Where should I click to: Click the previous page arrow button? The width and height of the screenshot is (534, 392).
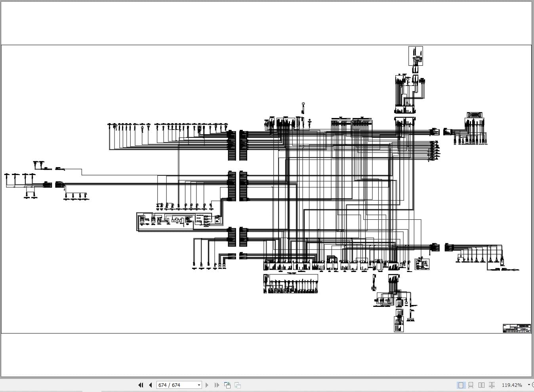click(151, 385)
